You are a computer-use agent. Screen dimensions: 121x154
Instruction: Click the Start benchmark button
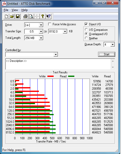107,54
